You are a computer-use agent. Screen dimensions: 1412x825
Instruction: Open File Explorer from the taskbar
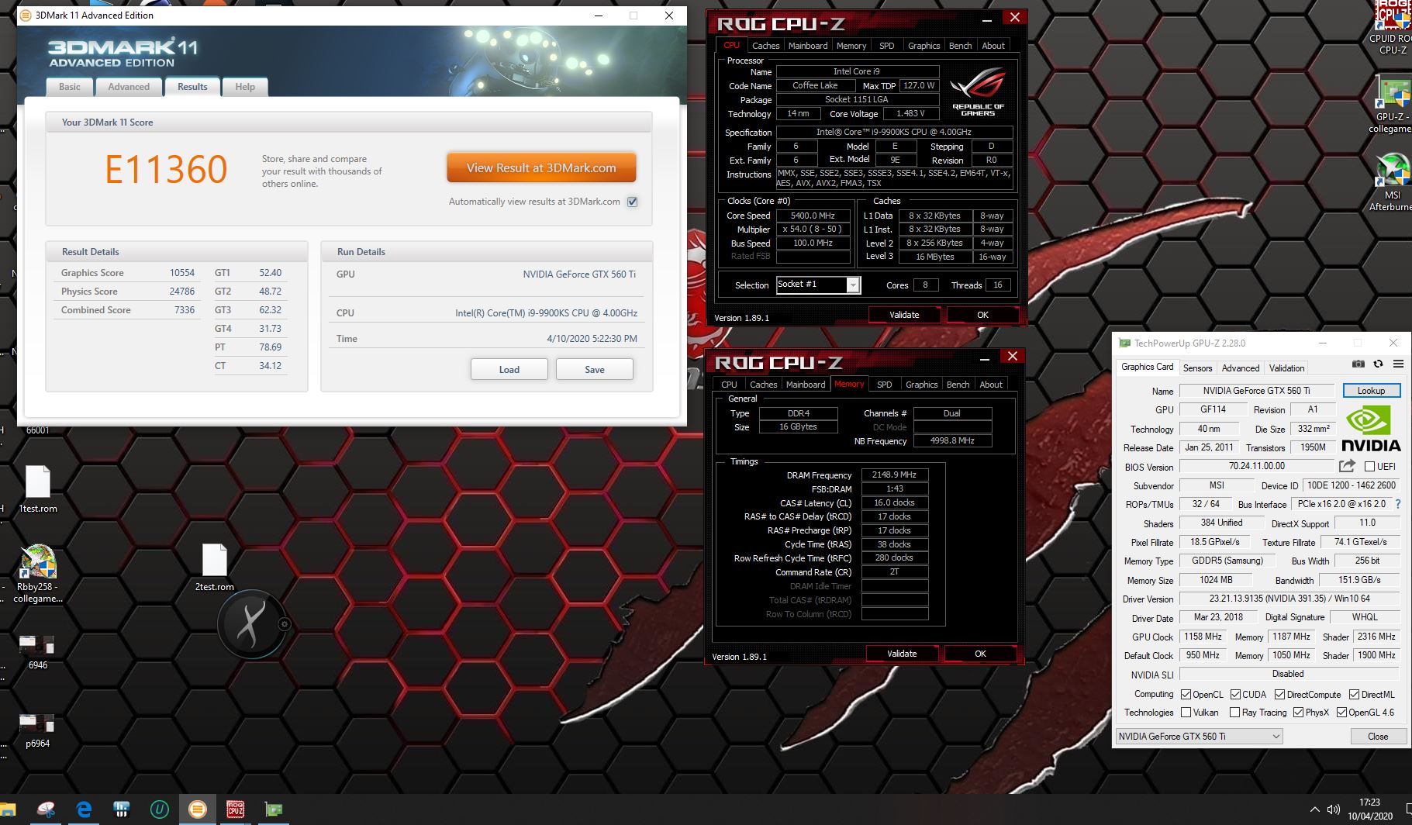click(x=8, y=809)
